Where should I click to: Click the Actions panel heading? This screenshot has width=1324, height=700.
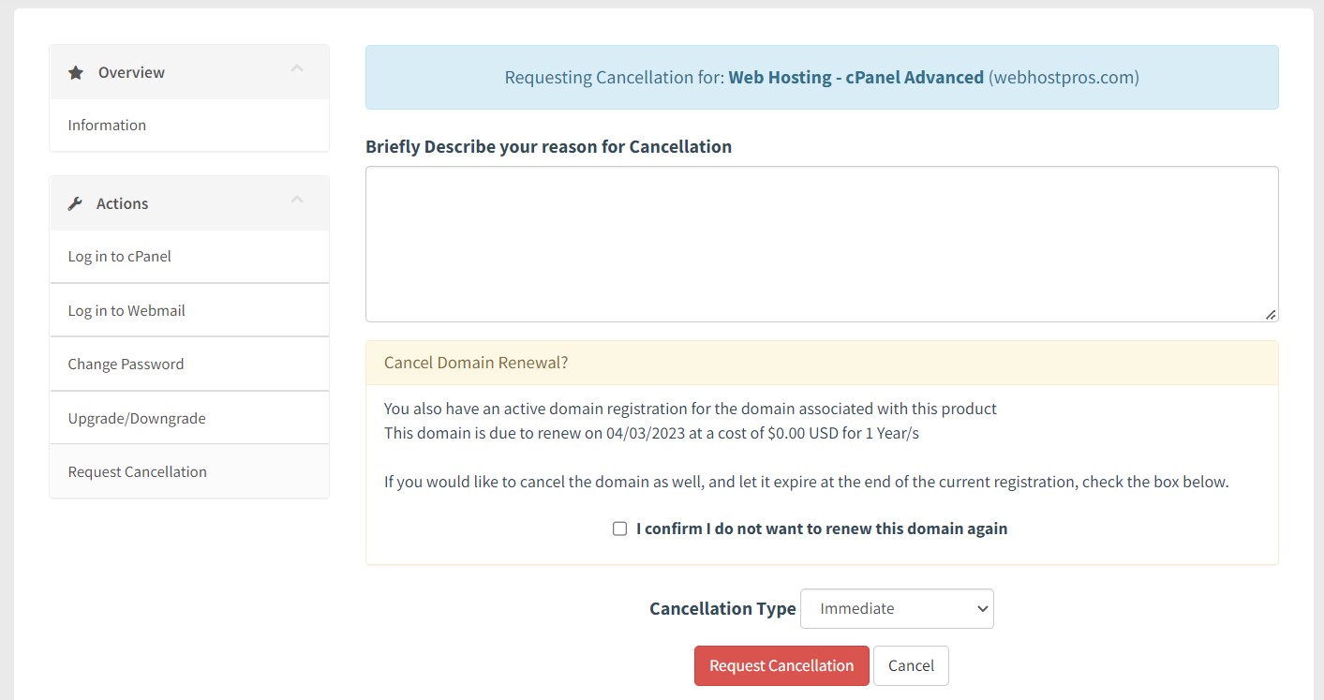pyautogui.click(x=122, y=203)
